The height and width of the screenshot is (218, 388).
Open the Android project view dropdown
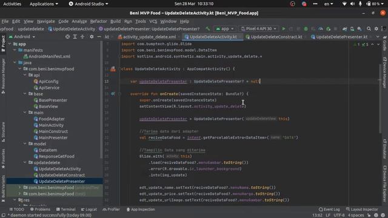(x=22, y=36)
